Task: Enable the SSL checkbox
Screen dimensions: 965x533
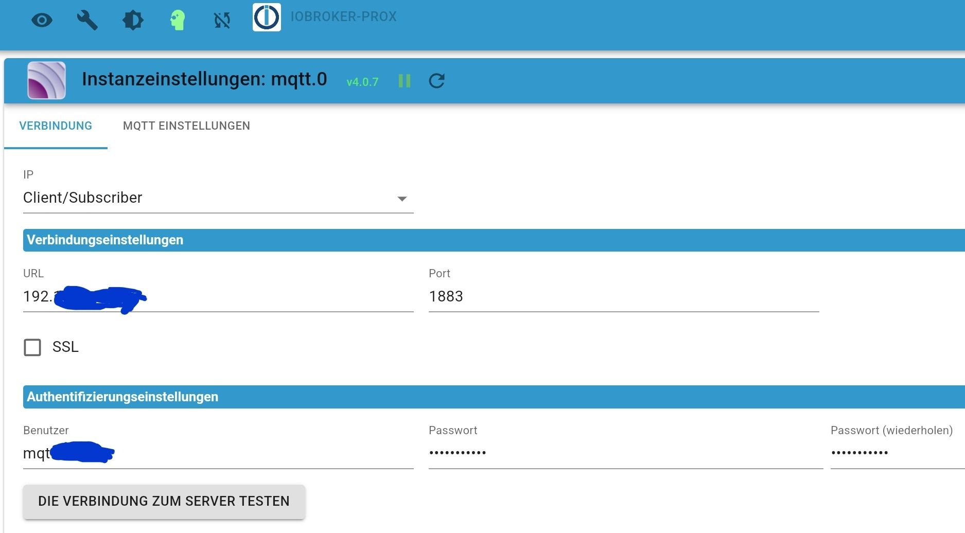Action: 32,347
